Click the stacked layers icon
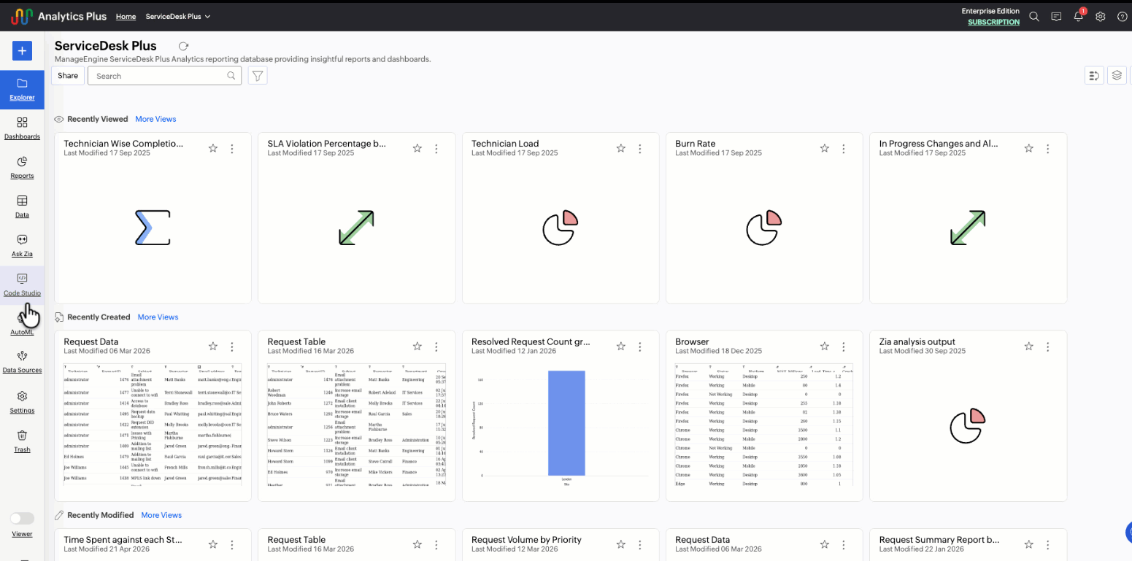Screen dimensions: 1132x561 (1117, 75)
